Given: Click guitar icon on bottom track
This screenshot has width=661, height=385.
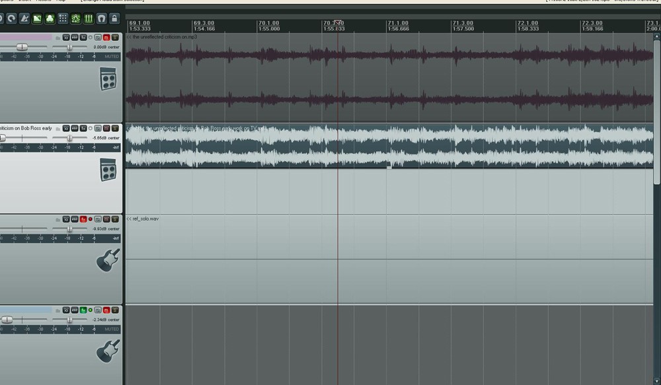Looking at the screenshot, I should tap(108, 351).
